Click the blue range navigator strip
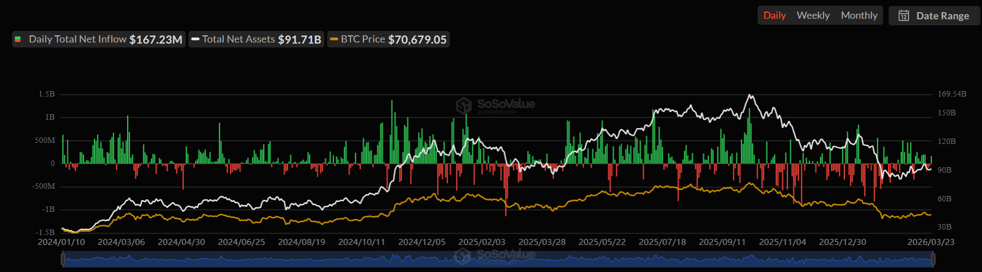The height and width of the screenshot is (272, 982). (497, 259)
